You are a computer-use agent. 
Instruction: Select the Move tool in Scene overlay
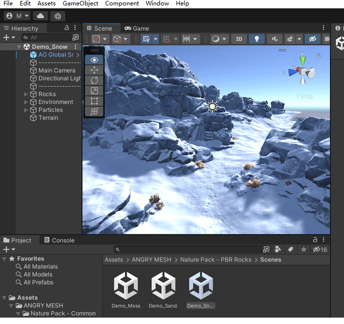click(94, 70)
